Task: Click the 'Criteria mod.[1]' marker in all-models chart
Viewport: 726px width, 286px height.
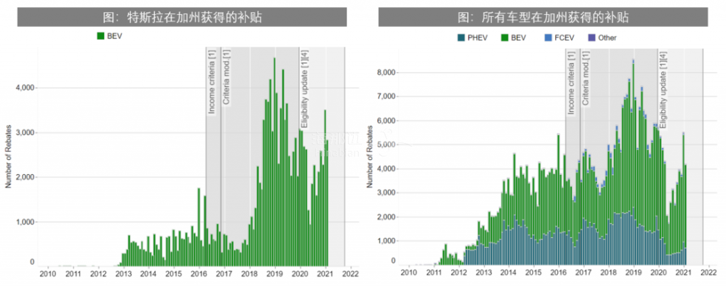Action: [586, 77]
